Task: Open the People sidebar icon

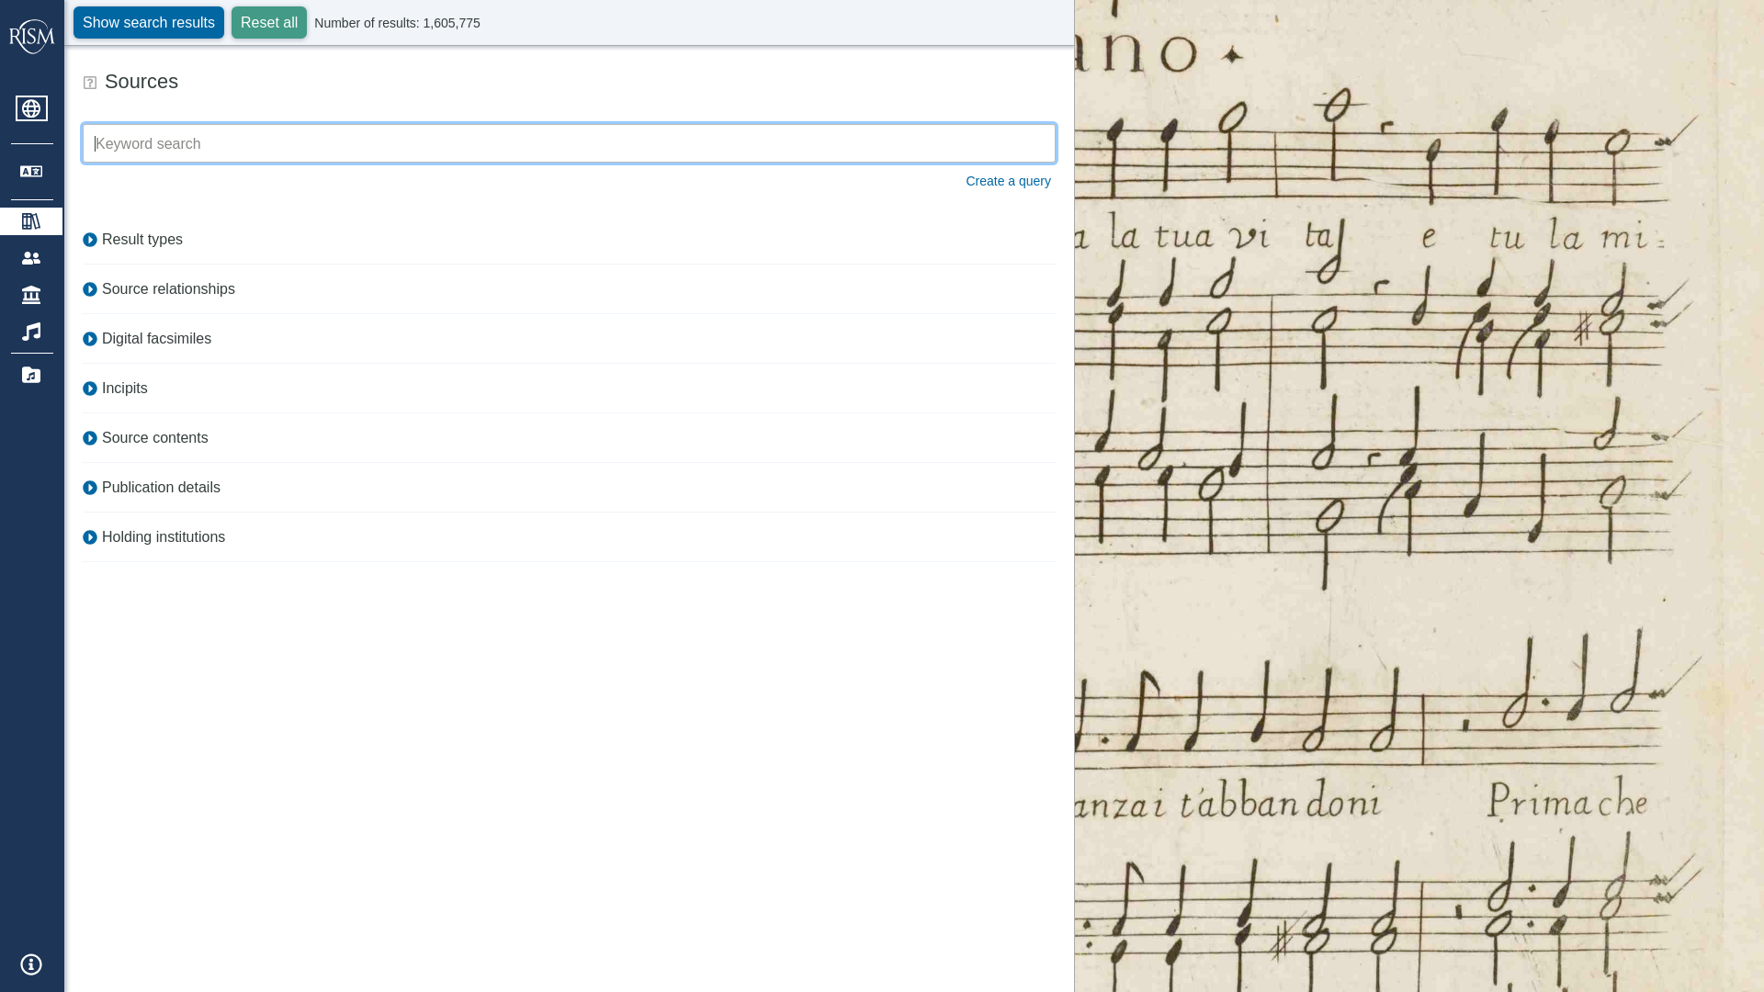Action: pos(31,258)
